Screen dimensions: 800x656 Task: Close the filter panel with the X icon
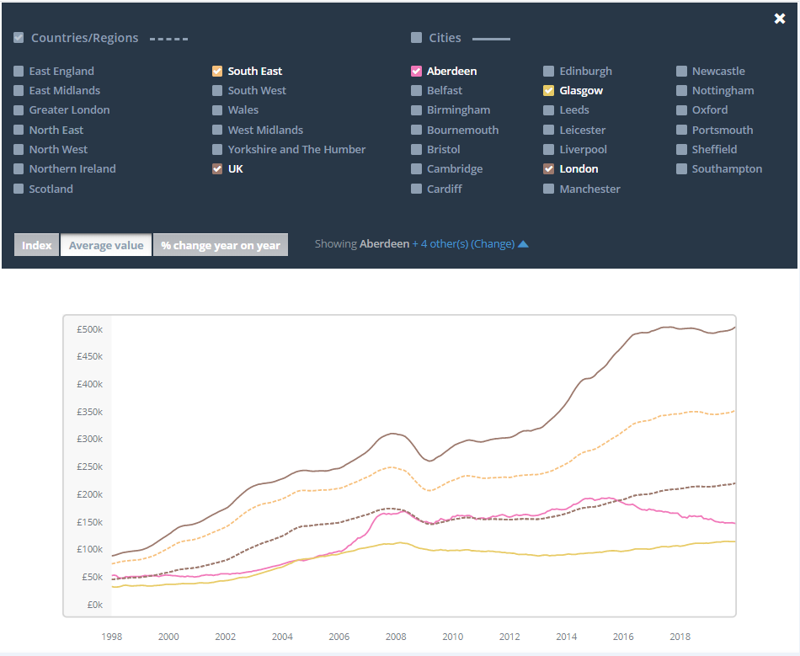click(779, 19)
